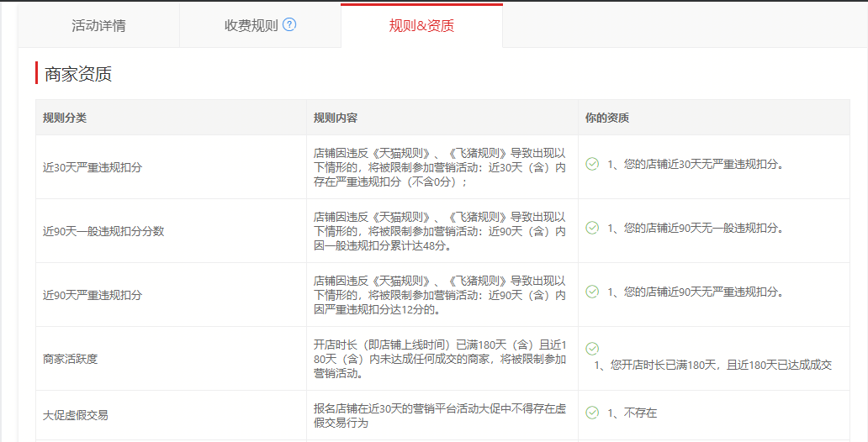Select the 近90天一般违规扣分分数 category cell
The width and height of the screenshot is (868, 442).
click(x=103, y=231)
